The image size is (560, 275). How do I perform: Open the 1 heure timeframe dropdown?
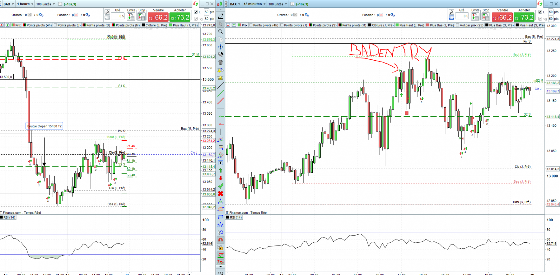25,4
